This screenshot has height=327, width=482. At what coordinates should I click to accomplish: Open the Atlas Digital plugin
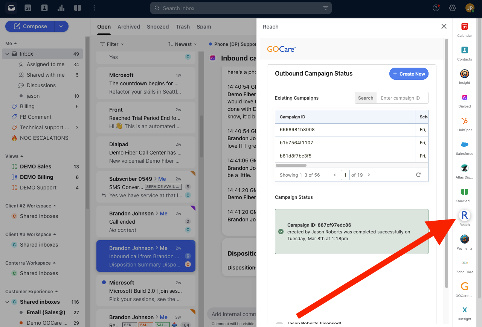[x=464, y=171]
